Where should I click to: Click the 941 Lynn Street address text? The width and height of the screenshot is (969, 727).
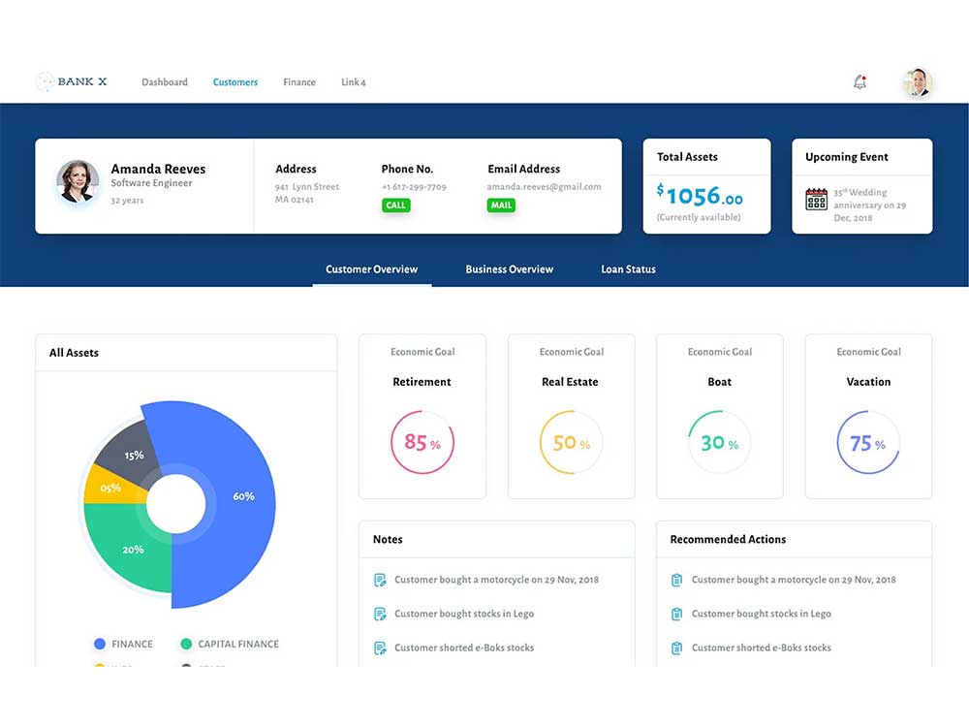307,193
